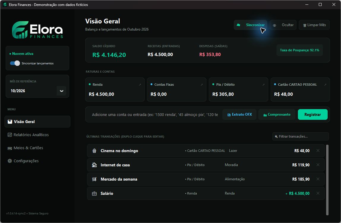This screenshot has width=341, height=223.
Task: Import an Extrato OFX file
Action: pyautogui.click(x=239, y=114)
